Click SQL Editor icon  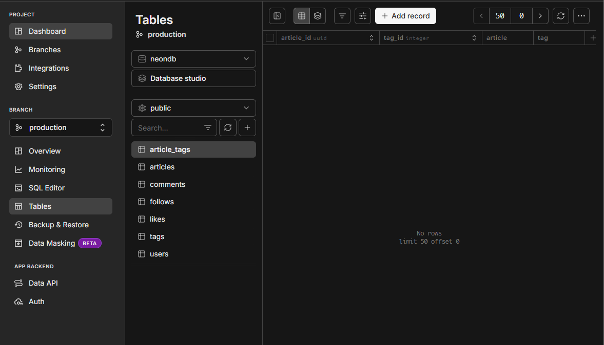tap(18, 188)
